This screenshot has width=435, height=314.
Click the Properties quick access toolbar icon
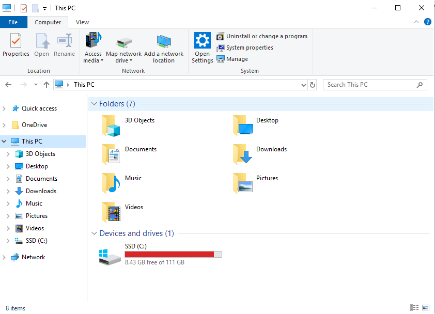coord(24,8)
